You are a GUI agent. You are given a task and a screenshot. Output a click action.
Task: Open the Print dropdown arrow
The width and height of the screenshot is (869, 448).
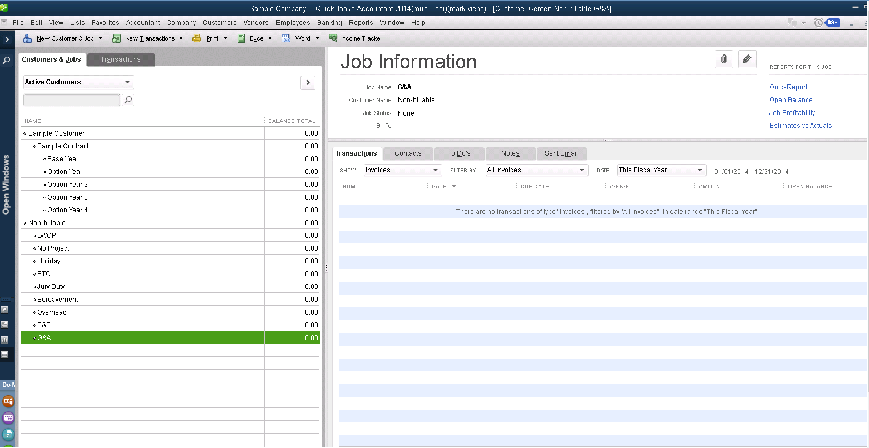[225, 38]
